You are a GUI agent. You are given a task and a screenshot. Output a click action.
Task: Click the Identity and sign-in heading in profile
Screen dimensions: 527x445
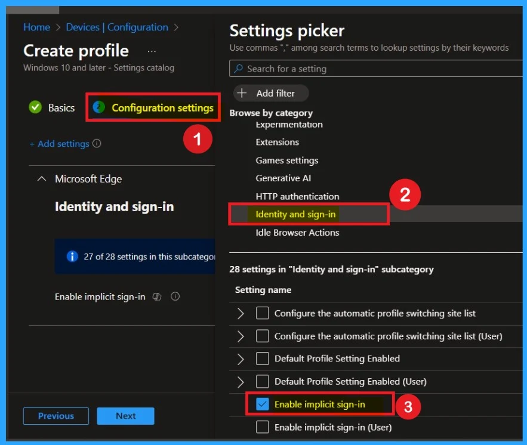click(114, 206)
